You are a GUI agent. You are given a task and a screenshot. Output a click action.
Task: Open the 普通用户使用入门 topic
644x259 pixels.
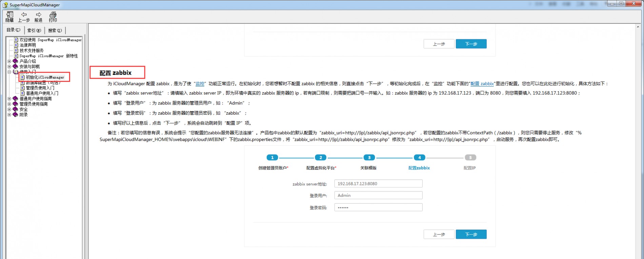click(x=42, y=93)
